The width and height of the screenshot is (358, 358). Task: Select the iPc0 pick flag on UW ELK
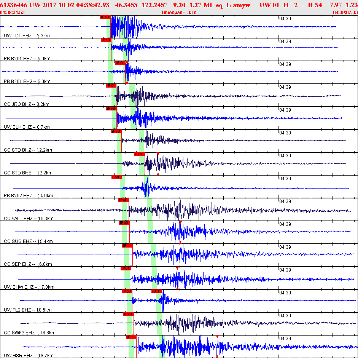tap(111, 109)
